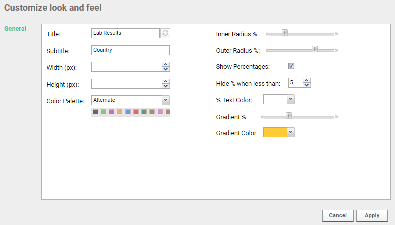
Task: Click the Inner Radius slider handle
Action: point(285,33)
